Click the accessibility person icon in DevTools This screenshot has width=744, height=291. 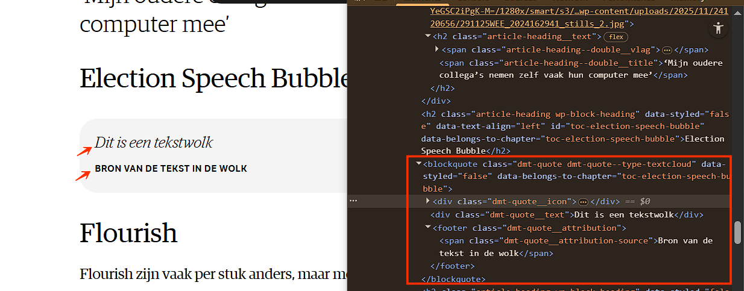(x=717, y=28)
